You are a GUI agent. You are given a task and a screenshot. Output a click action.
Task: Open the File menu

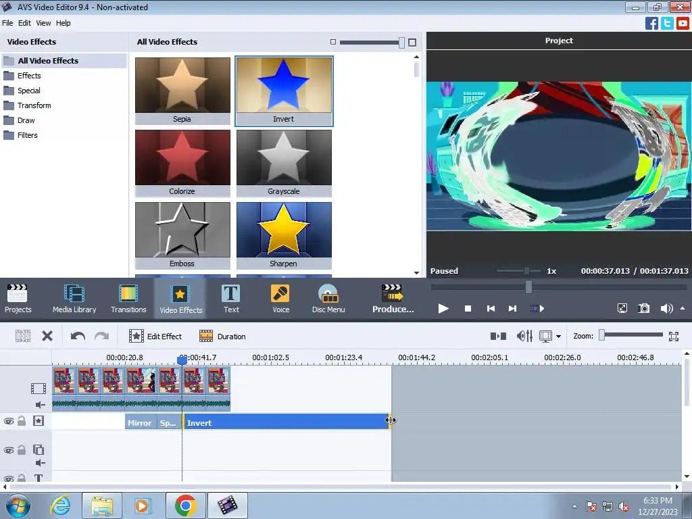point(7,23)
